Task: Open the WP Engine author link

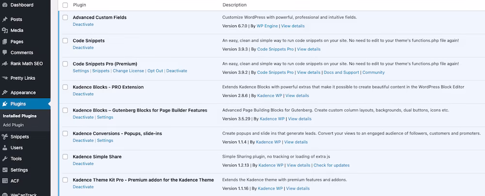Action: tap(267, 26)
